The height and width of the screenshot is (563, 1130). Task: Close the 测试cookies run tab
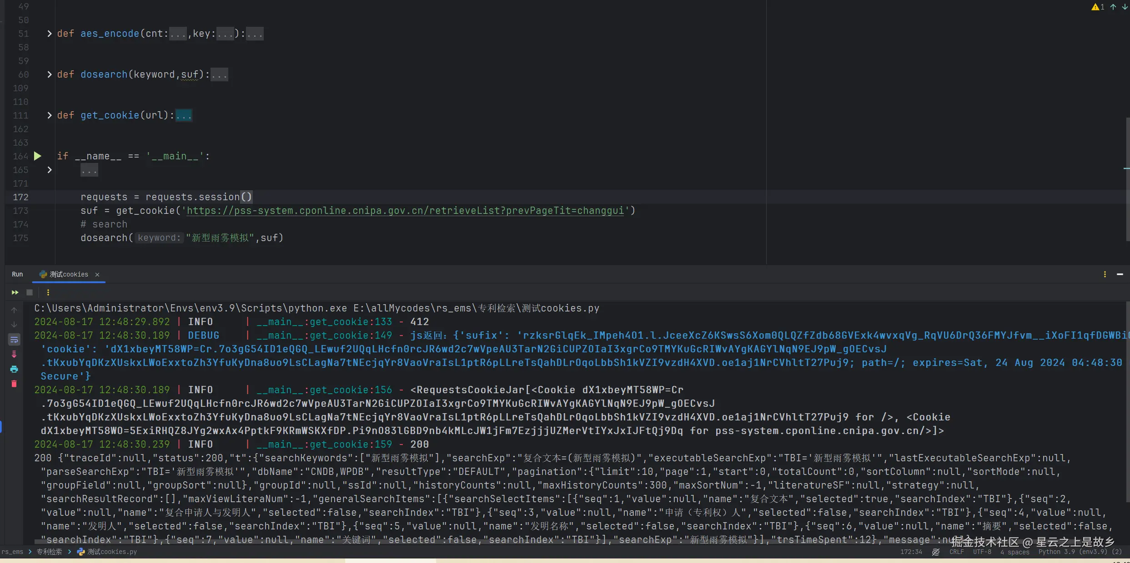(x=97, y=275)
